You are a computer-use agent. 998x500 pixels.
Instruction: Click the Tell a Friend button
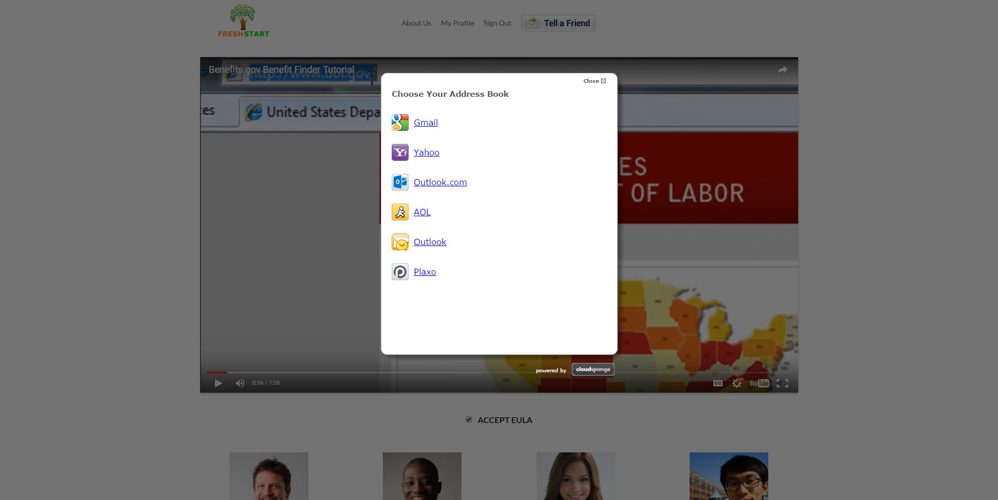click(x=559, y=23)
